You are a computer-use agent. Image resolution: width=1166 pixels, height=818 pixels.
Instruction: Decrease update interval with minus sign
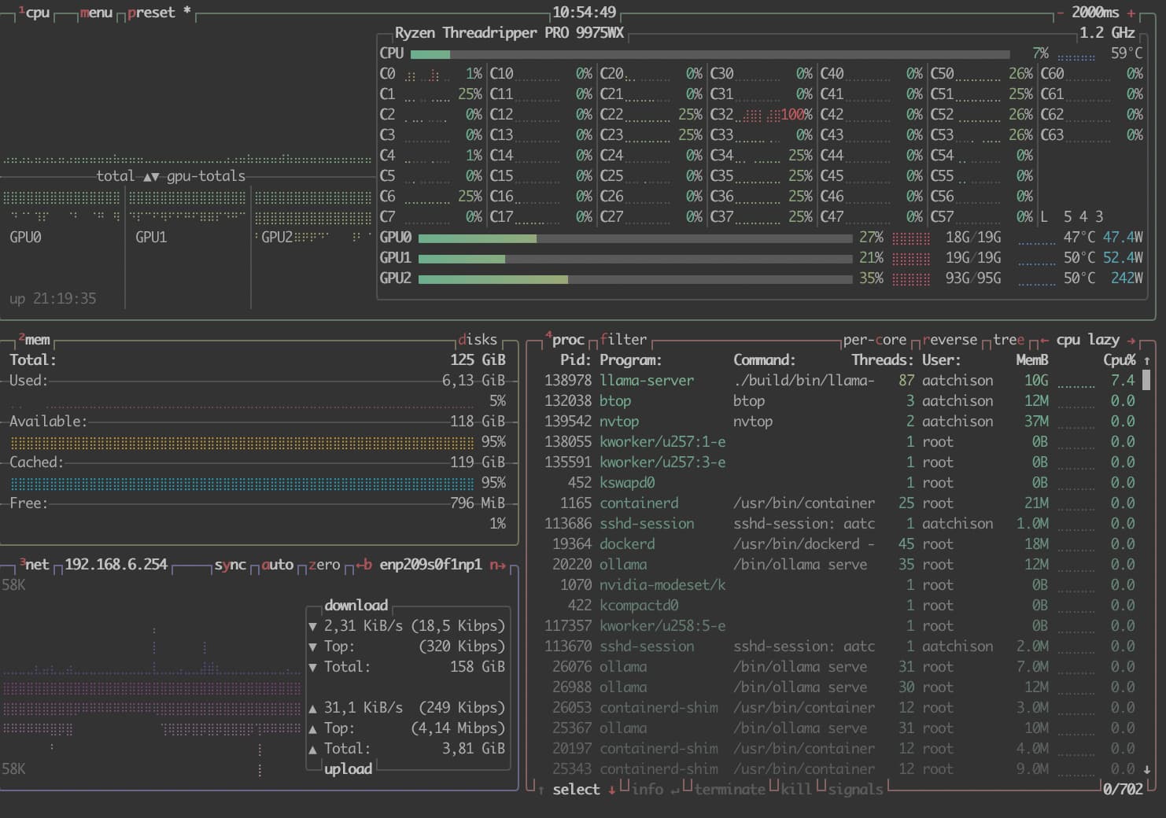coord(1061,13)
